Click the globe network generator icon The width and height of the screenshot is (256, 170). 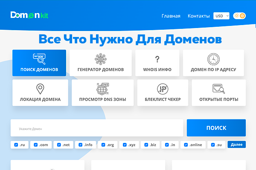[x=101, y=59]
